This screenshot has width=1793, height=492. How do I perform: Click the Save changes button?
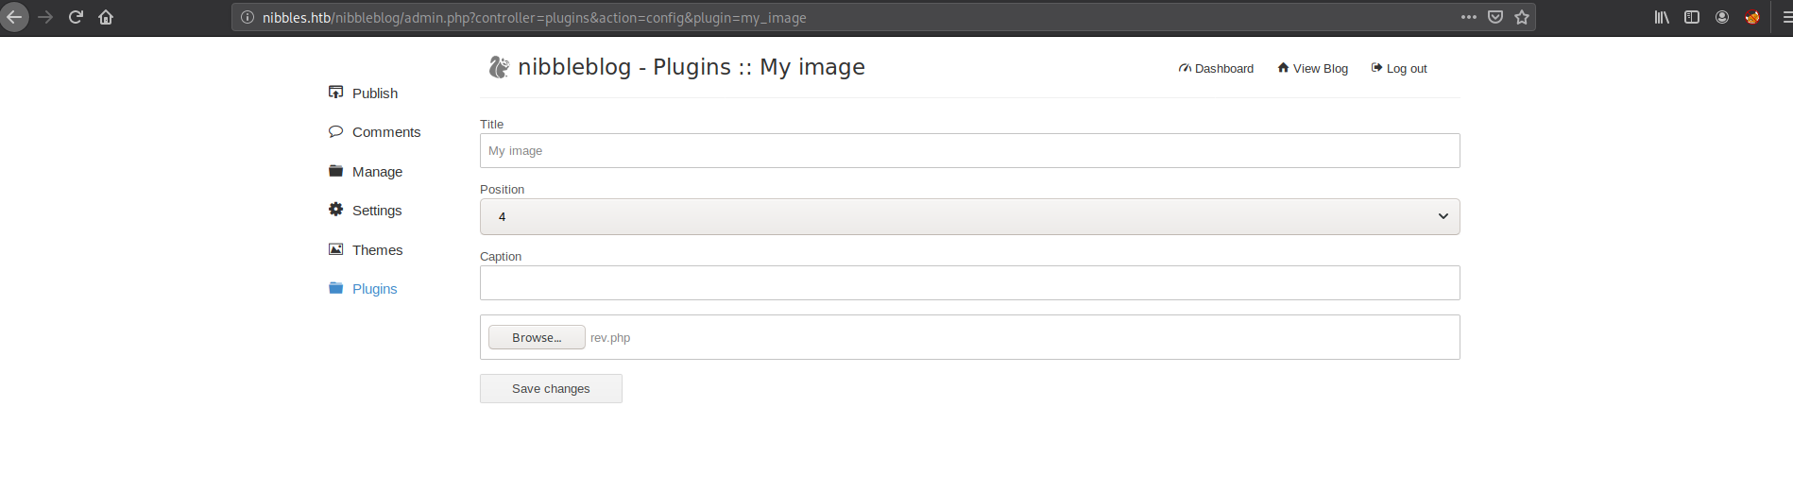pyautogui.click(x=551, y=388)
